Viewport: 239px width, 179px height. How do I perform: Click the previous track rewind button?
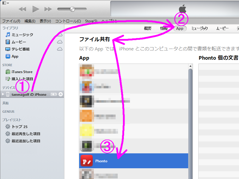point(22,9)
